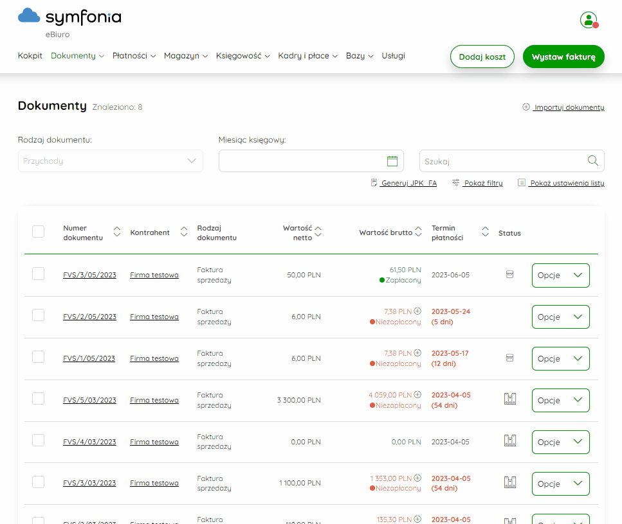Screen dimensions: 622x524
Task: Click into the Miesiąc księgowy date field
Action: pos(311,161)
